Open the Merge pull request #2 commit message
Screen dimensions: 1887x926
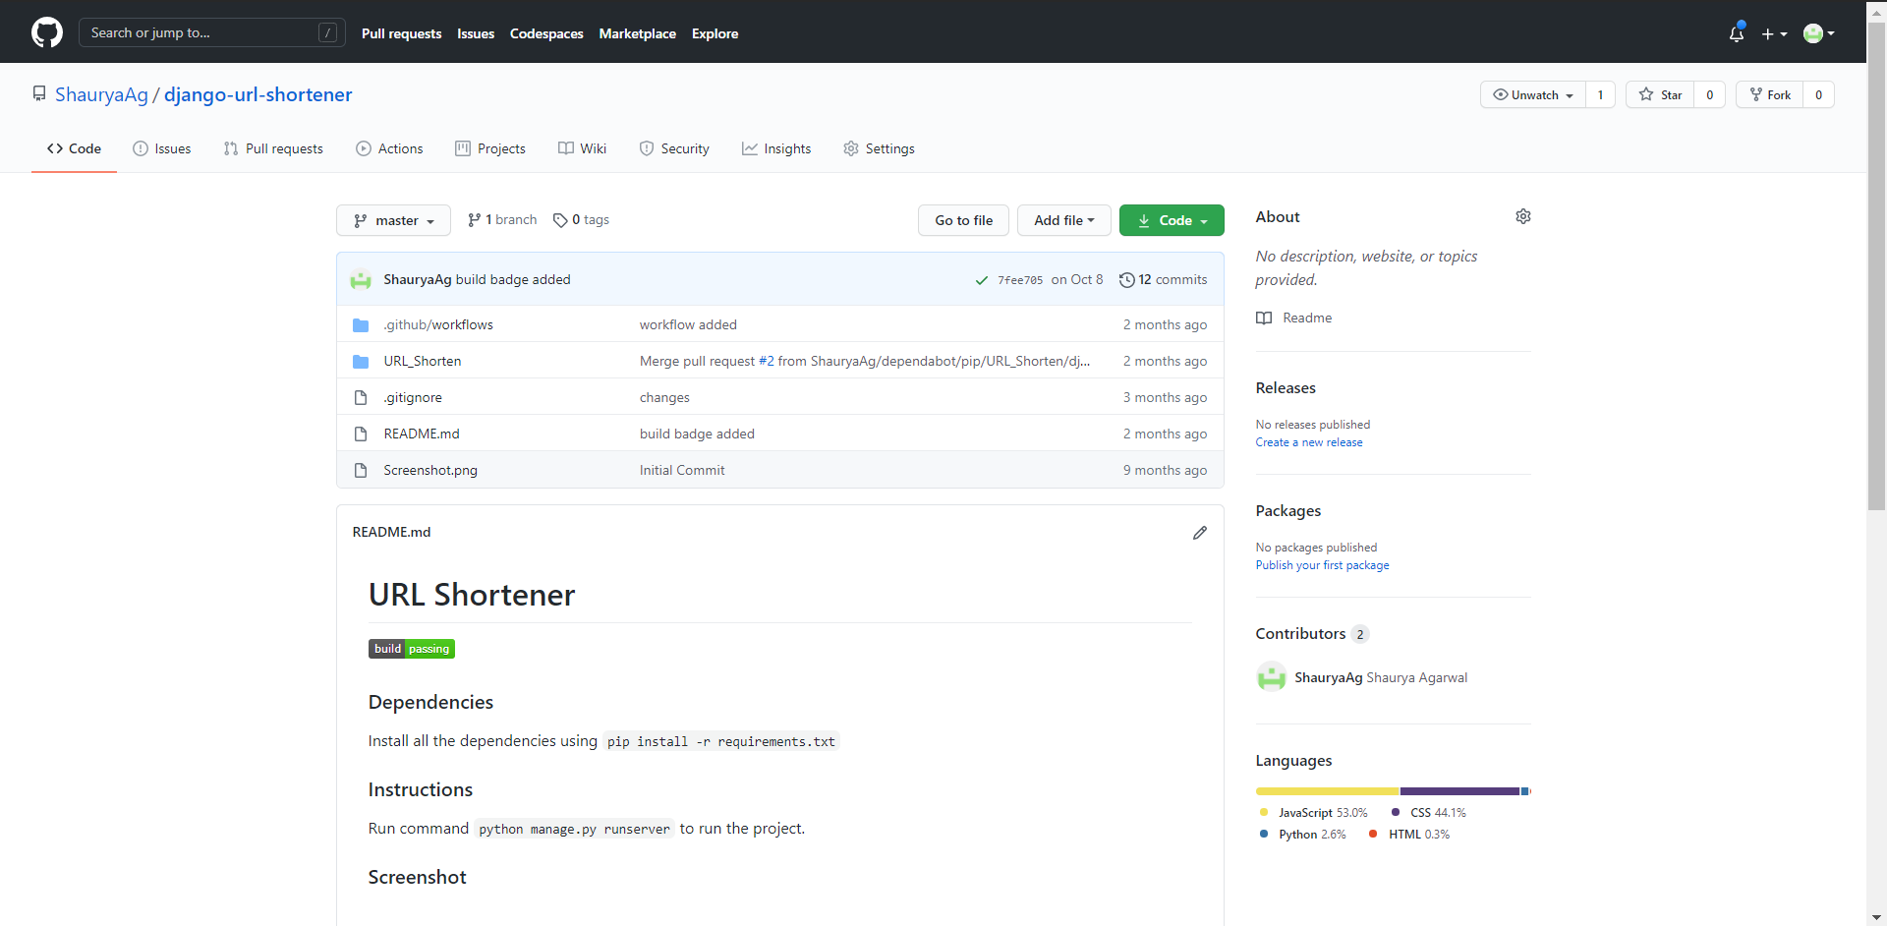point(865,361)
